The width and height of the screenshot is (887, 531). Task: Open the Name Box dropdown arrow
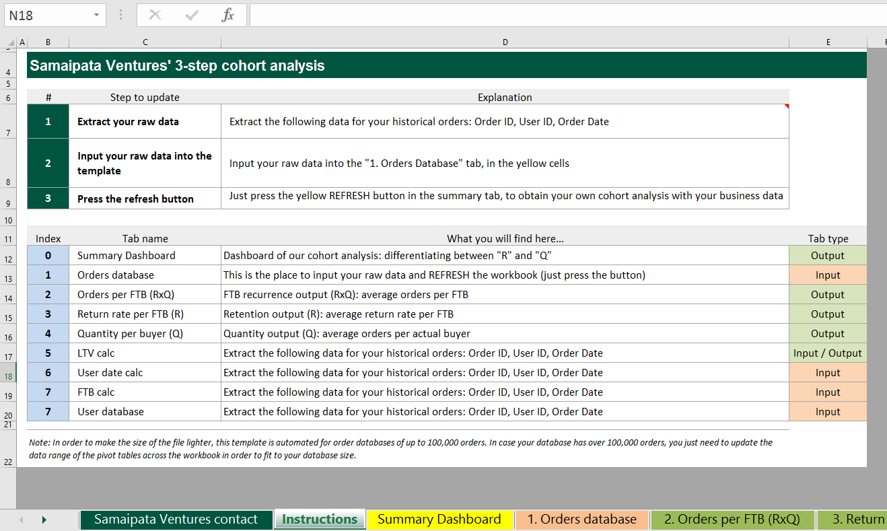96,15
